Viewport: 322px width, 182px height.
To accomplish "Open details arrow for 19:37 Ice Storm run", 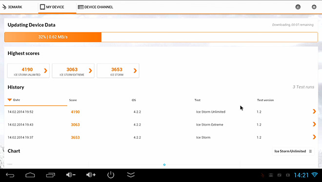I will tap(314, 137).
